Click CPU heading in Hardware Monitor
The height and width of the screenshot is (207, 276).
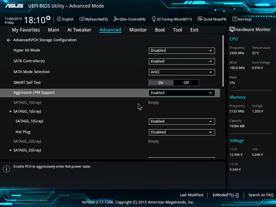234,39
